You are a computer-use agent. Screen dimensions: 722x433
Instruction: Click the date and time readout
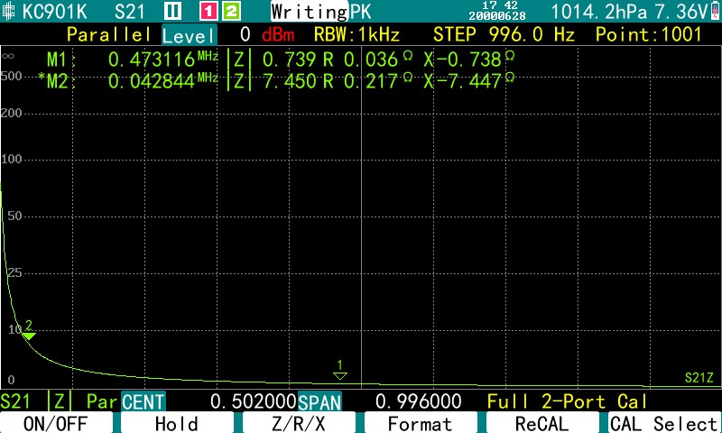[497, 11]
